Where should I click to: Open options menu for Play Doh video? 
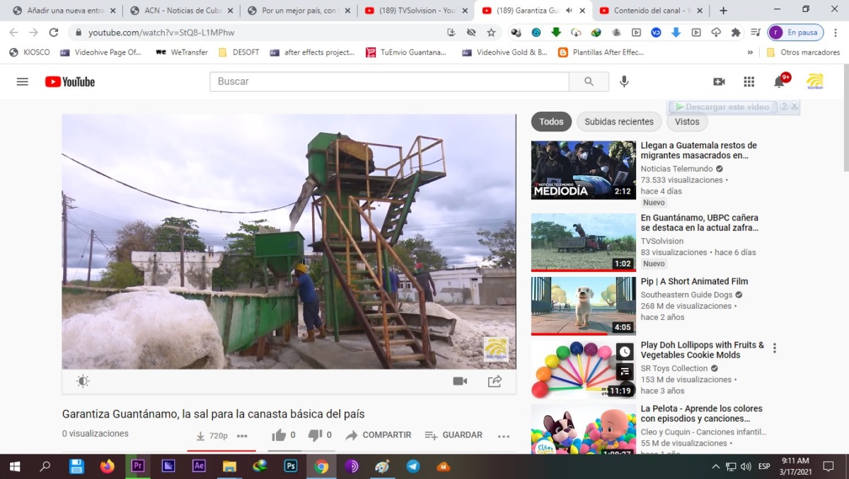[775, 348]
